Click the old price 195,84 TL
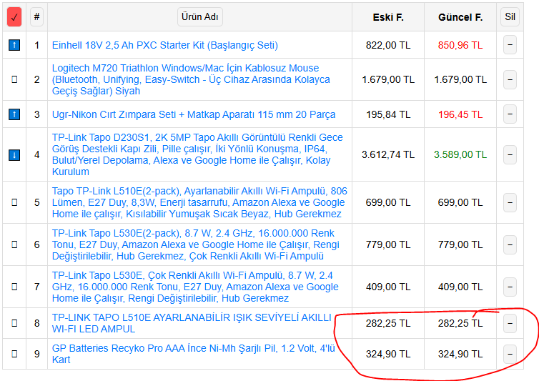539x381 pixels. (388, 114)
